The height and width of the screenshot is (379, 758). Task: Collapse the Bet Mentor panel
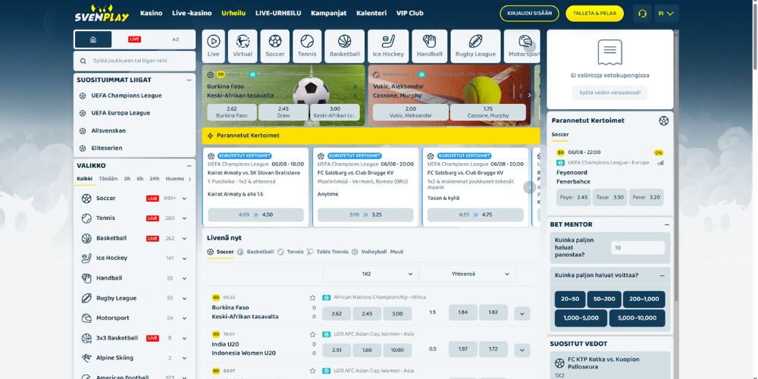coord(666,225)
